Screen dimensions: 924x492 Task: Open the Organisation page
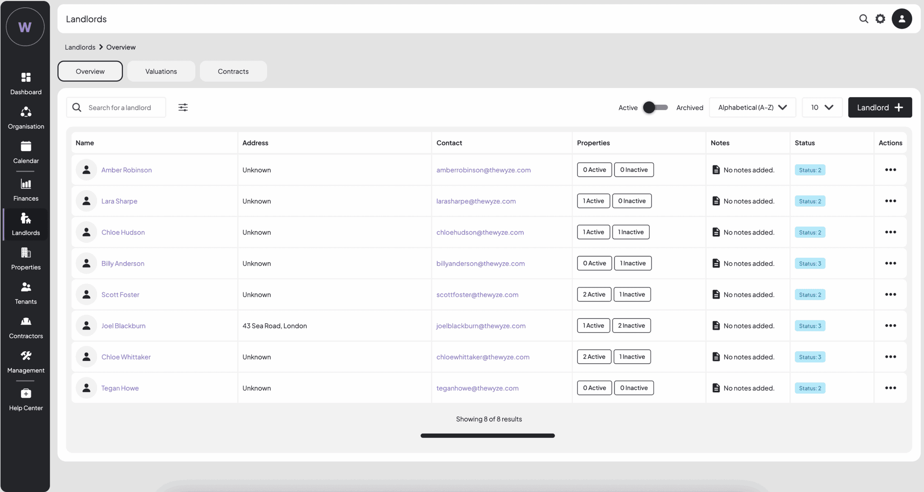pos(26,118)
